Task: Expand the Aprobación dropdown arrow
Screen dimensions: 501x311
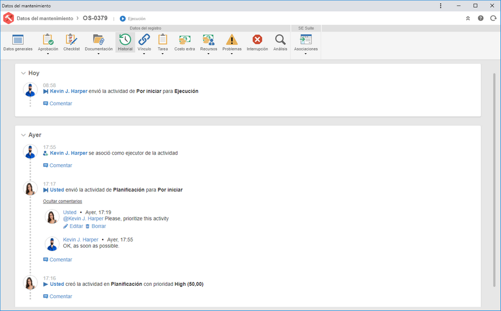Action: click(48, 54)
